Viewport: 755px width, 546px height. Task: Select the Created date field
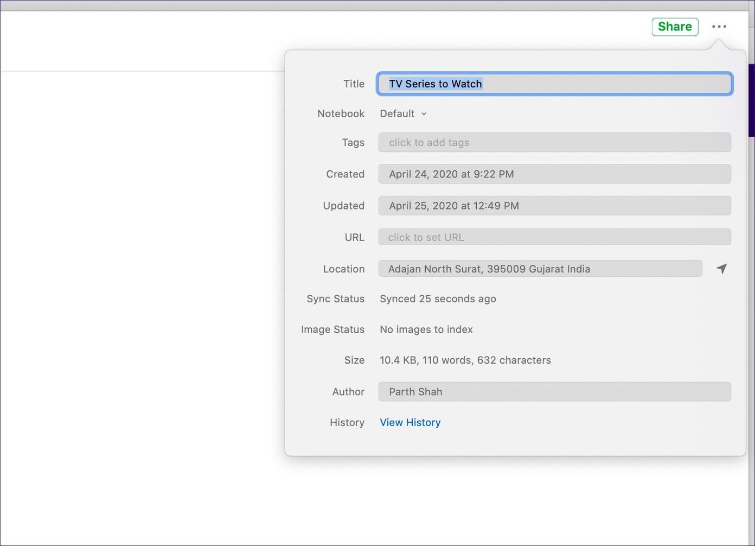click(554, 174)
